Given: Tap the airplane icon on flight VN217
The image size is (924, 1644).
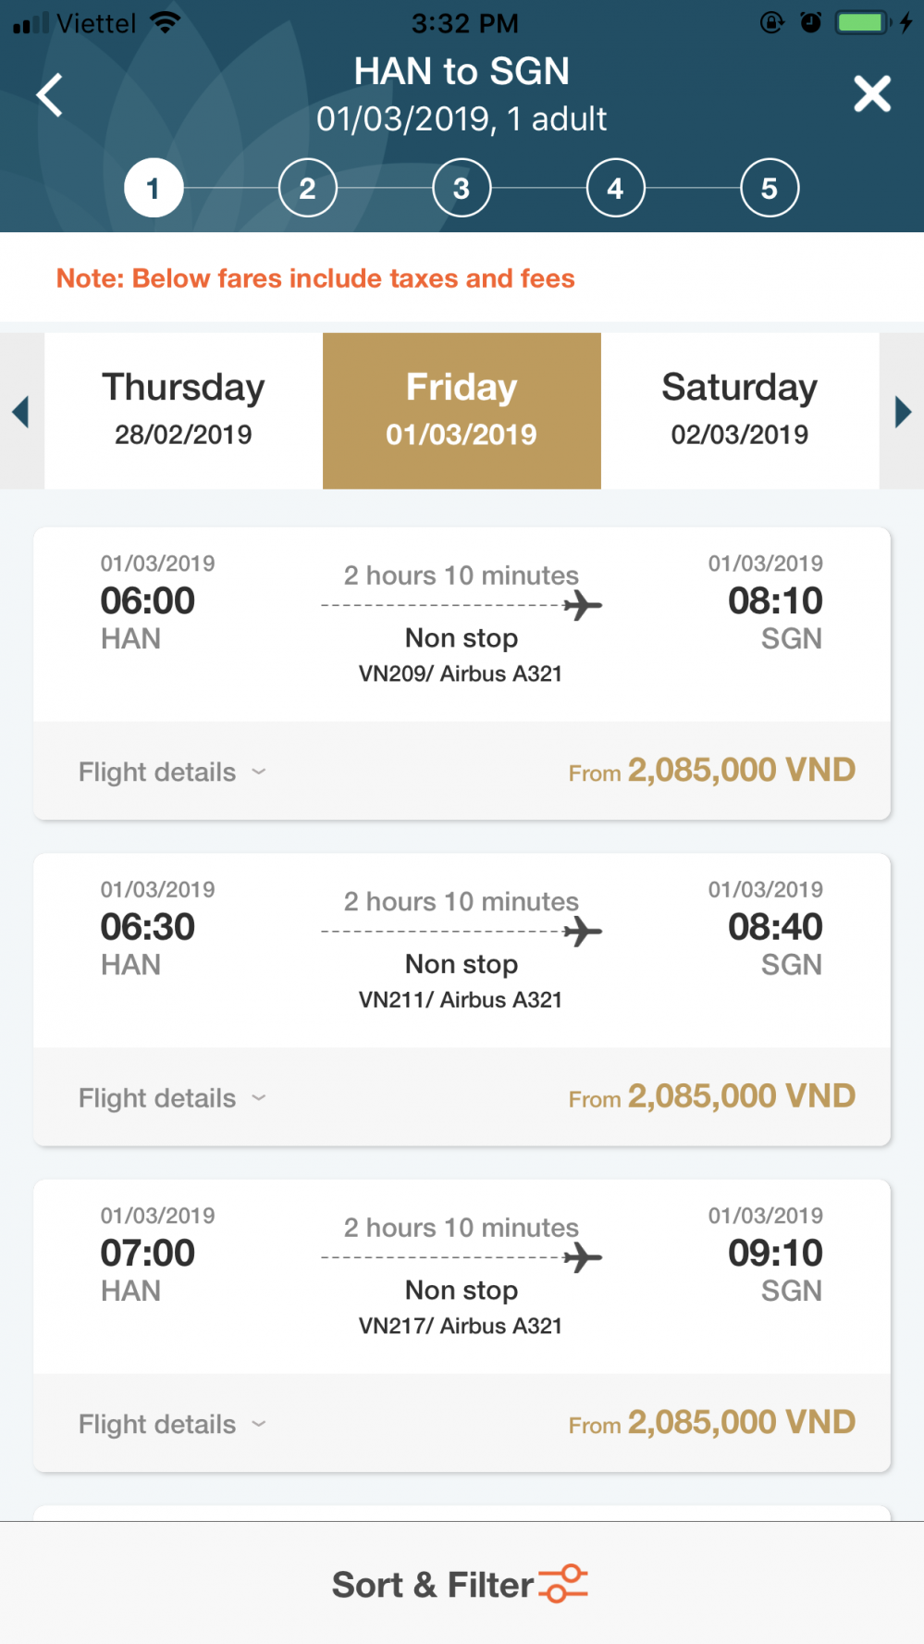Looking at the screenshot, I should [x=583, y=1257].
